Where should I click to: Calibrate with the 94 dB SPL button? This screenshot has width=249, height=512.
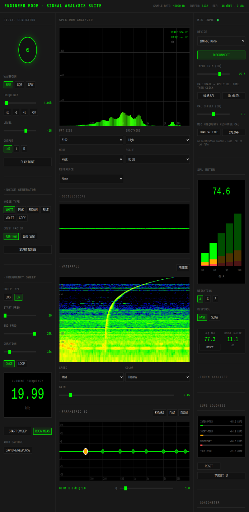coord(209,96)
